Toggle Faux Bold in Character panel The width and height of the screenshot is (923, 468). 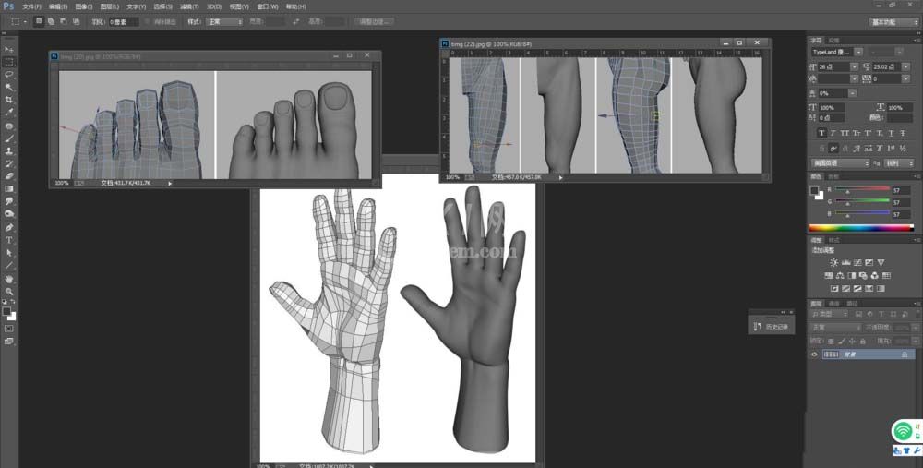(x=821, y=134)
